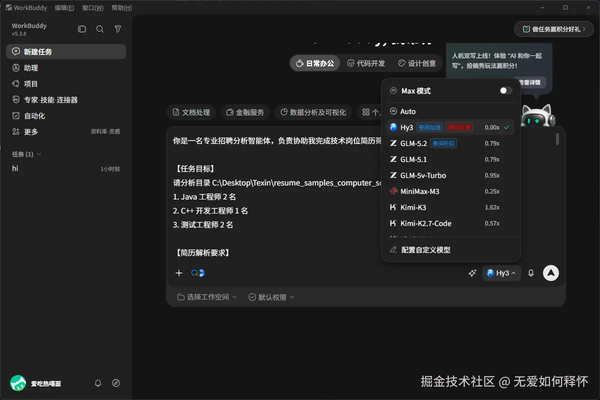Collapse the 任务 (1) list
This screenshot has height=400, width=600.
(x=26, y=154)
